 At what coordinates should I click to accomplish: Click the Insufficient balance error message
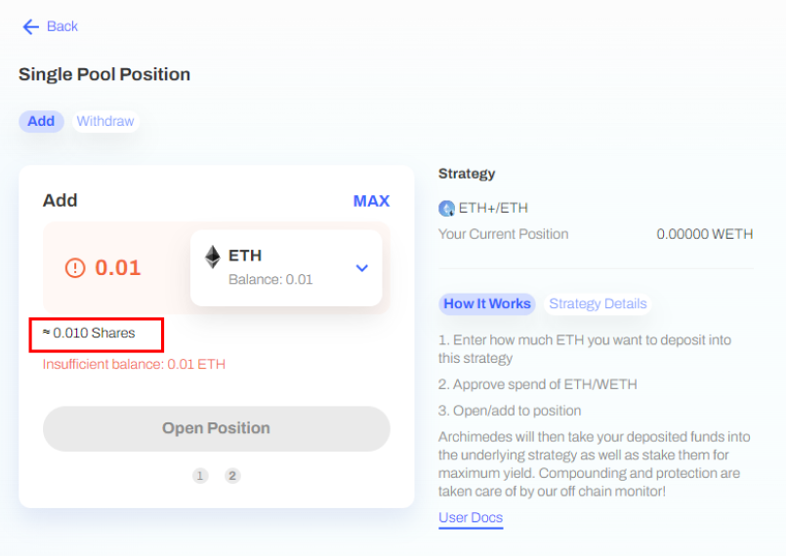point(134,364)
